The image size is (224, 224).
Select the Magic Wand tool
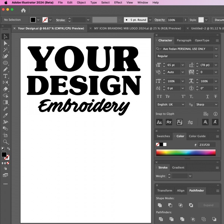pyautogui.click(x=6, y=50)
